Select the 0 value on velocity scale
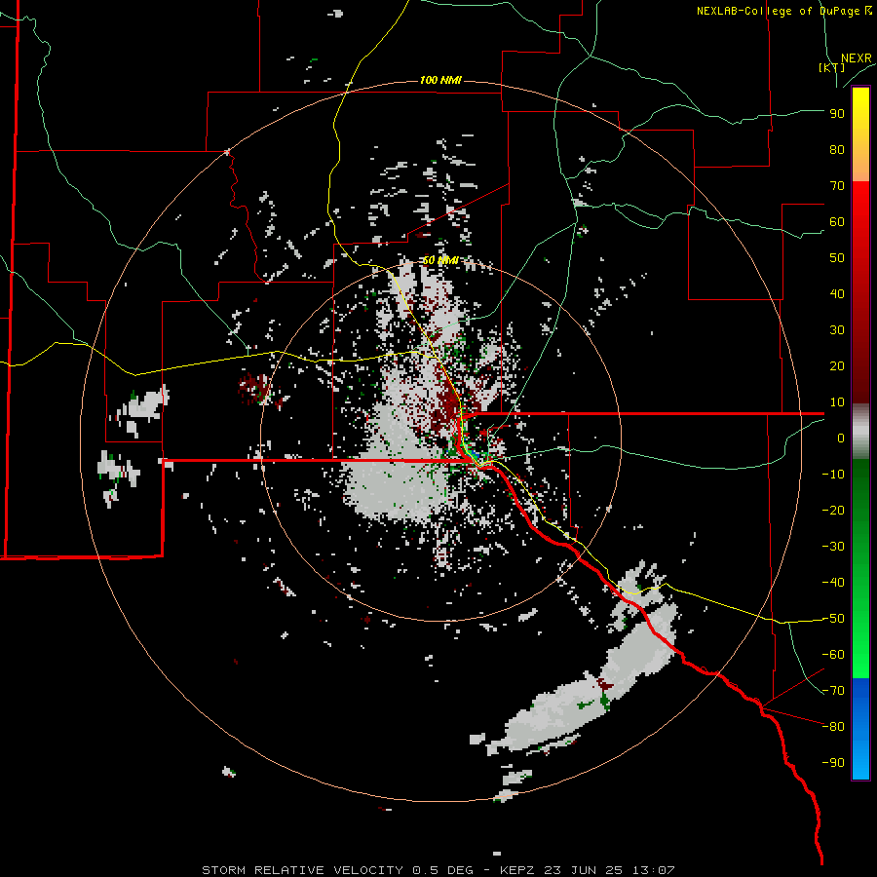 click(841, 438)
